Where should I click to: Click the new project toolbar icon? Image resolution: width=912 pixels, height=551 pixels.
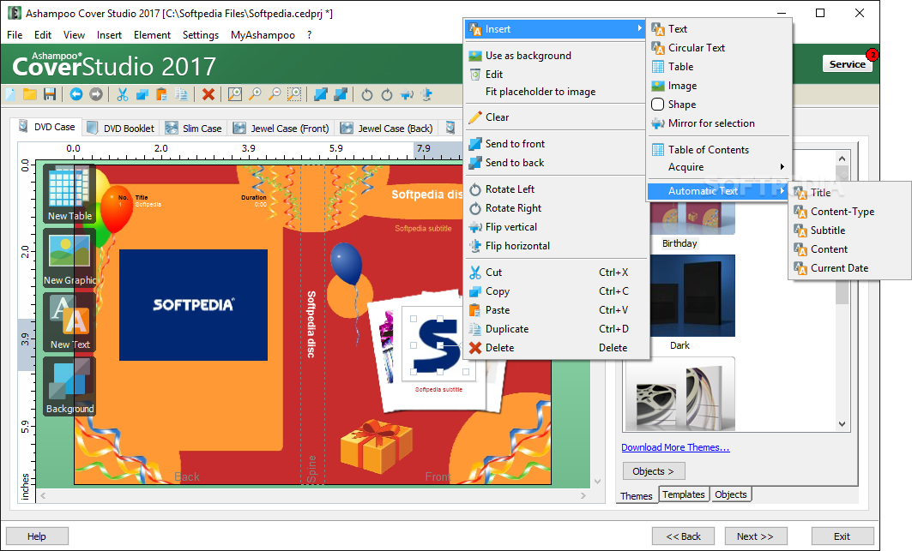click(x=10, y=94)
